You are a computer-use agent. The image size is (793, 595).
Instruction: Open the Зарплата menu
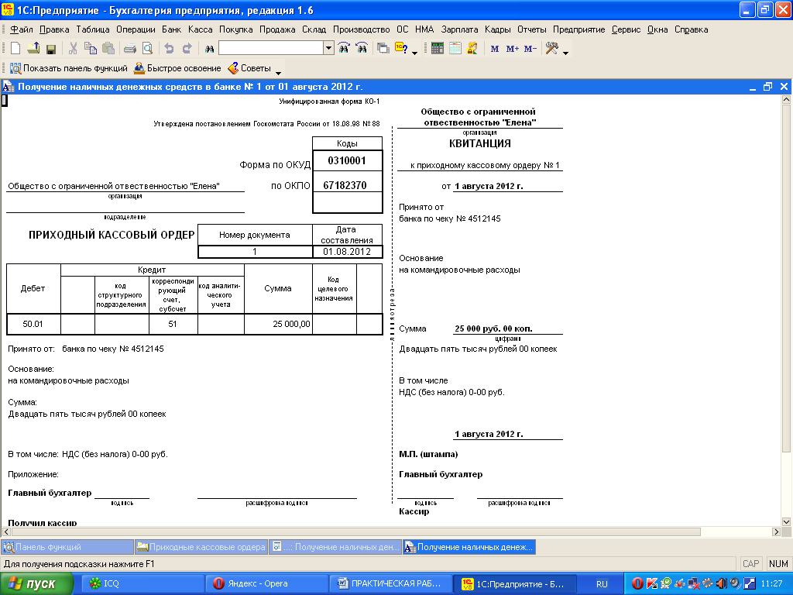coord(459,29)
